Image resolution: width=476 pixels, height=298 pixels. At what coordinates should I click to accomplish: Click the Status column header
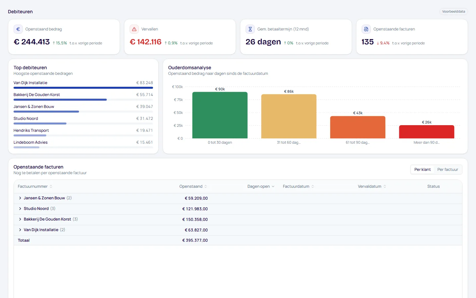coord(433,186)
